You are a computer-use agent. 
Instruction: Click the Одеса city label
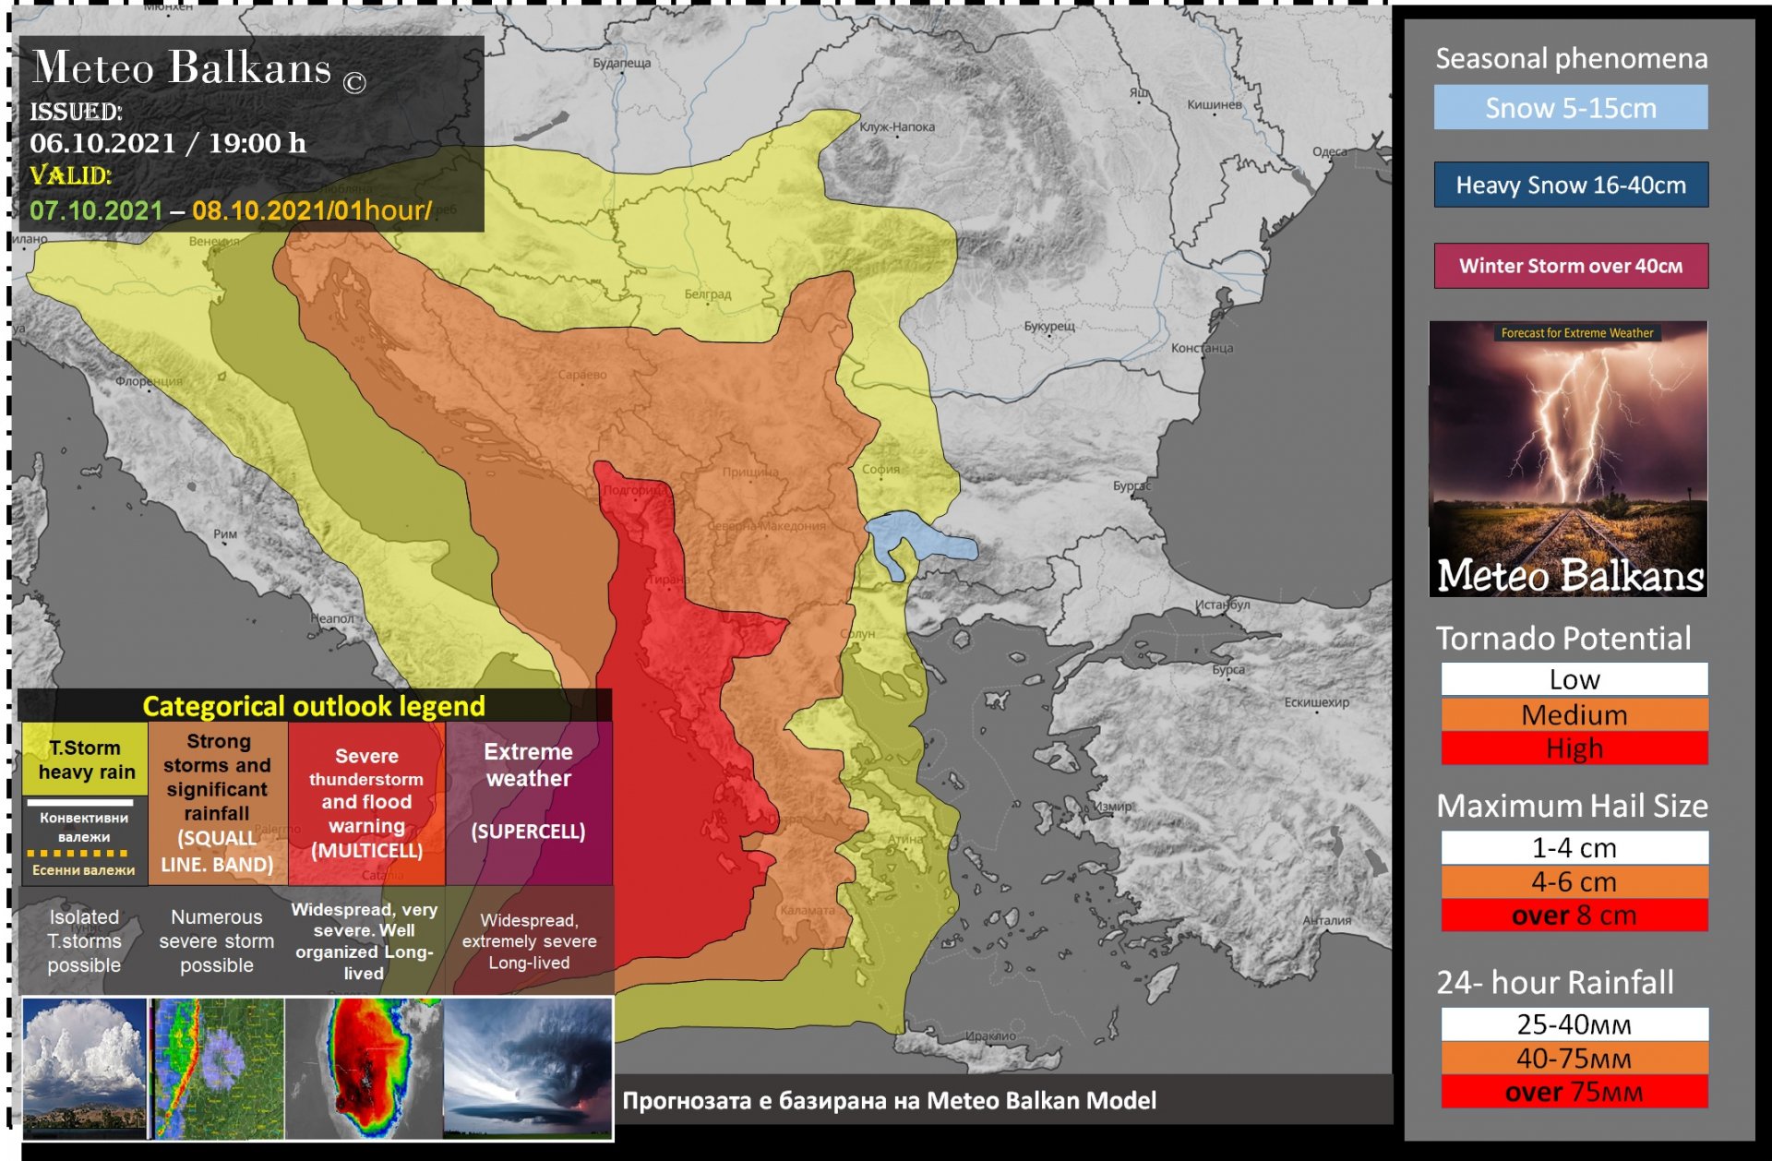(x=1330, y=152)
